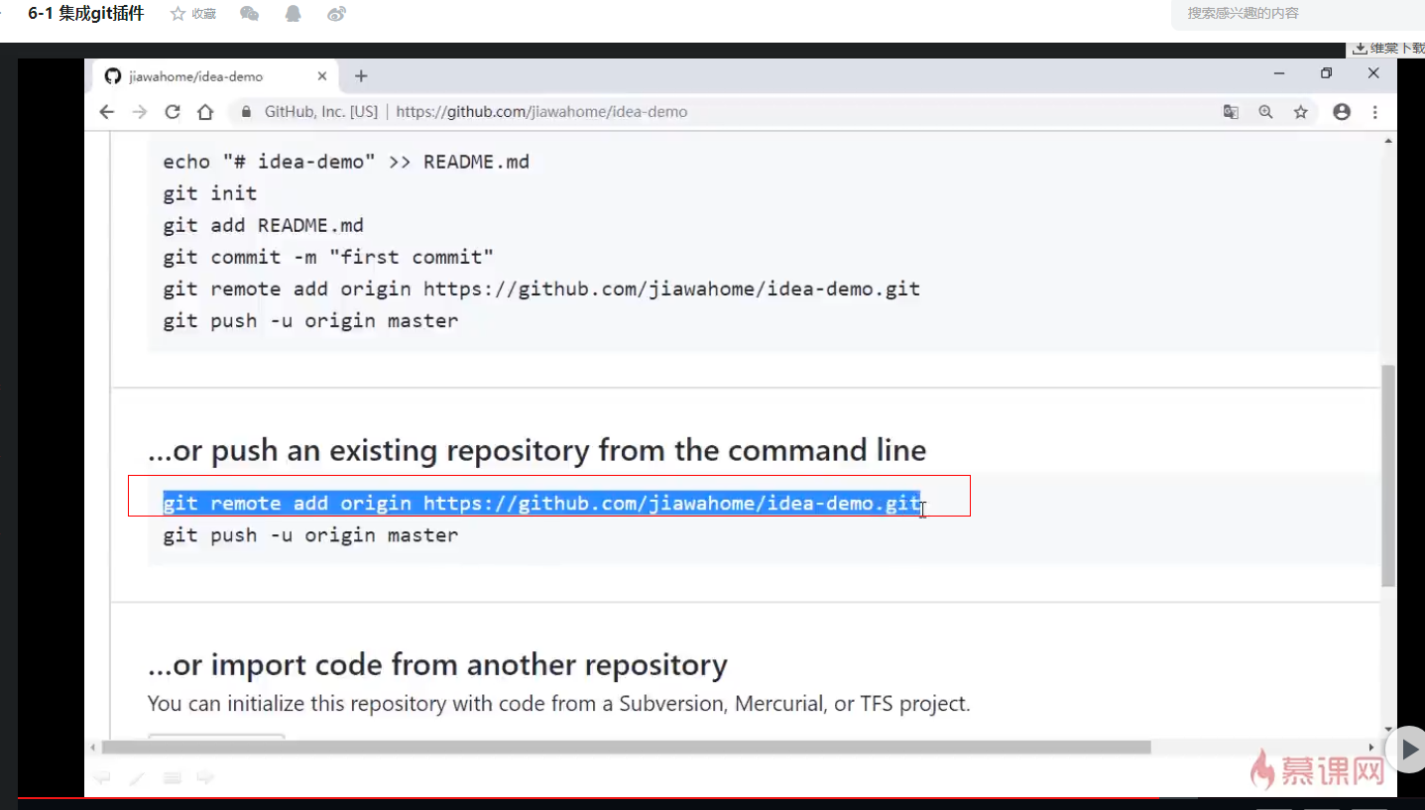Image resolution: width=1425 pixels, height=810 pixels.
Task: Click the git commit -m "first commit" line
Action: [x=328, y=257]
